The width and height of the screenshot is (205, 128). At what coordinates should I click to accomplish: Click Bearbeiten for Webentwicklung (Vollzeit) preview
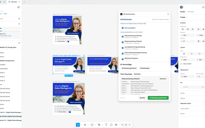coord(163,79)
